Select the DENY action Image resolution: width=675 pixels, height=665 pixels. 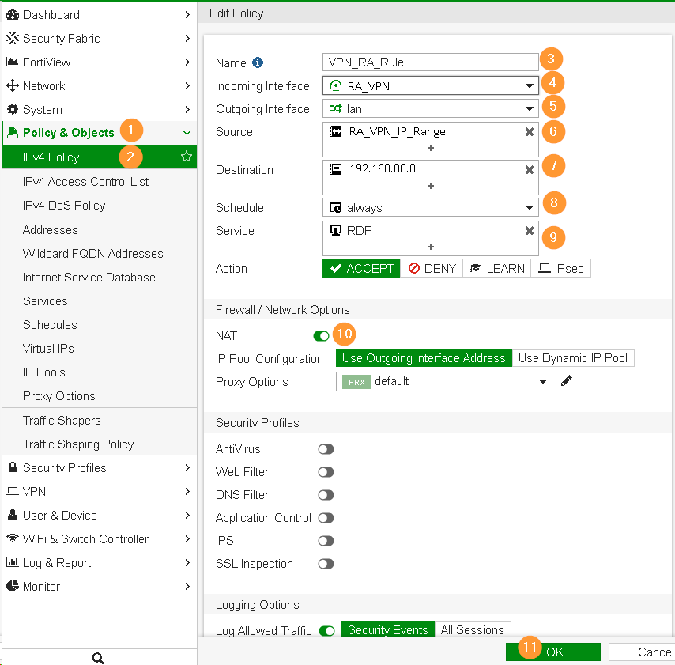[x=432, y=268]
